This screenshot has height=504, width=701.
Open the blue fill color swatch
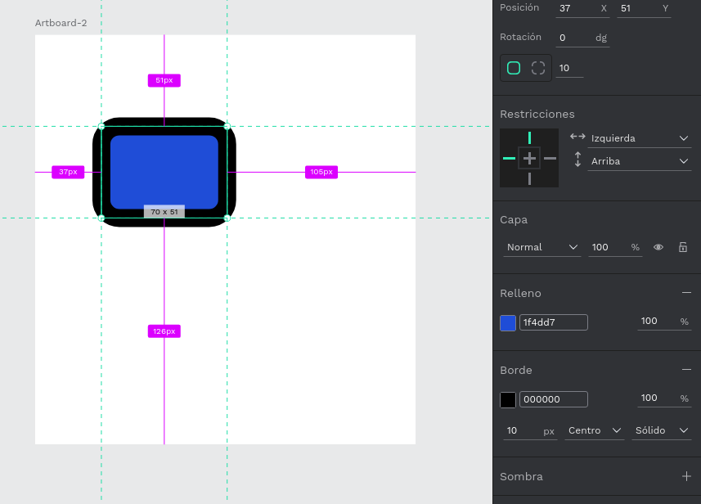coord(508,322)
